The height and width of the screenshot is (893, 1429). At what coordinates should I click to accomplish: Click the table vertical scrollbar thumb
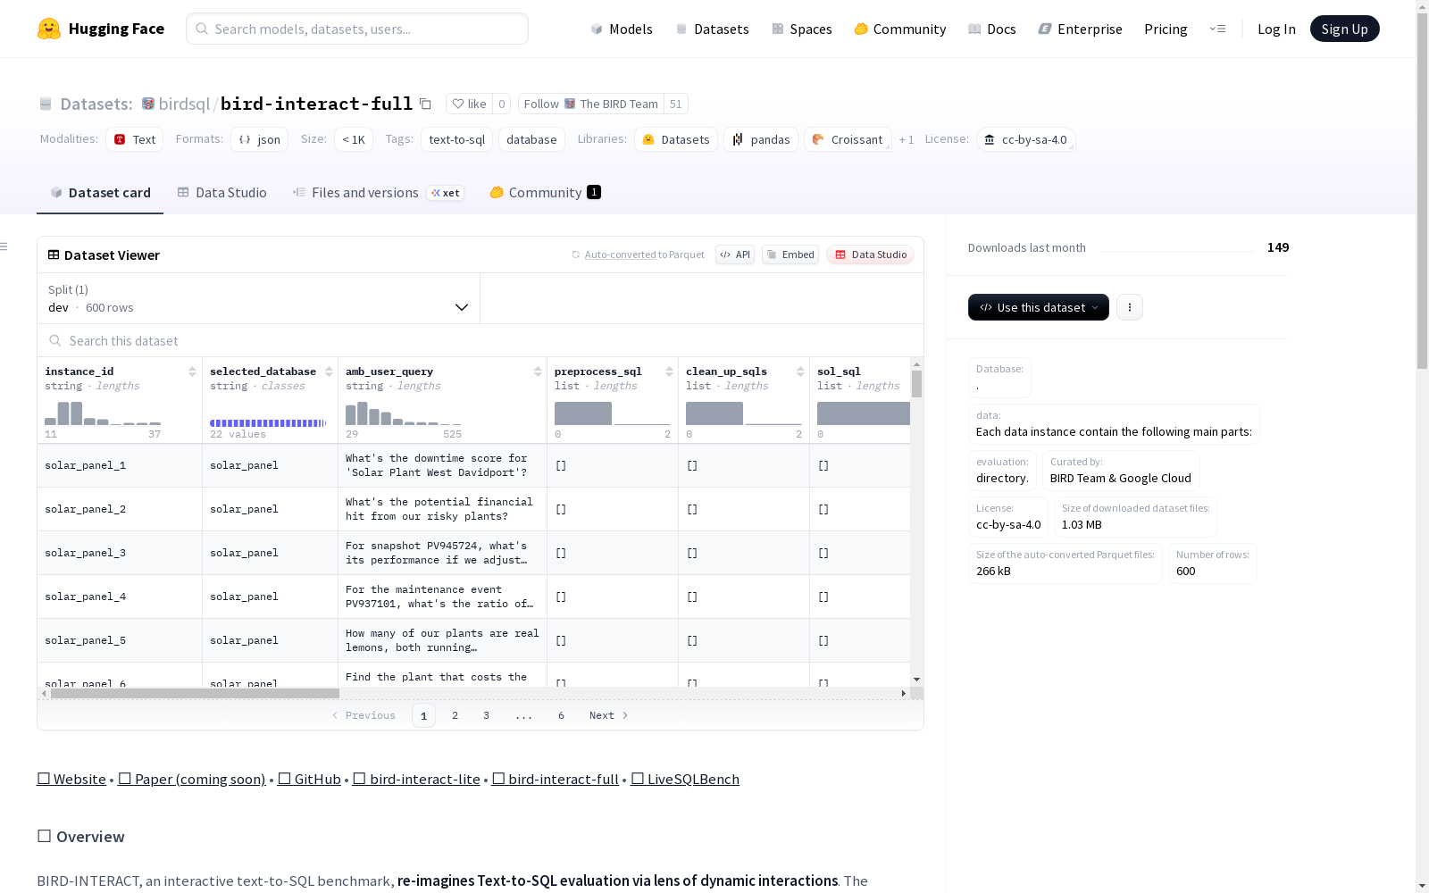pyautogui.click(x=916, y=384)
